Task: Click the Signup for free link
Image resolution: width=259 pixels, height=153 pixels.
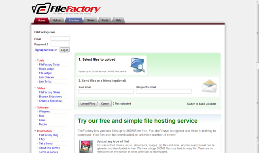Action: pyautogui.click(x=44, y=50)
